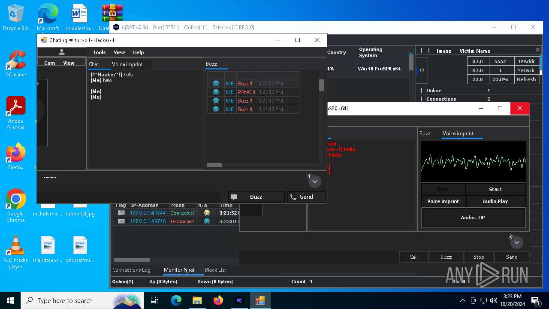Image resolution: width=549 pixels, height=309 pixels.
Task: Click the blue skull icon in Disconnect row
Action: coord(207,221)
